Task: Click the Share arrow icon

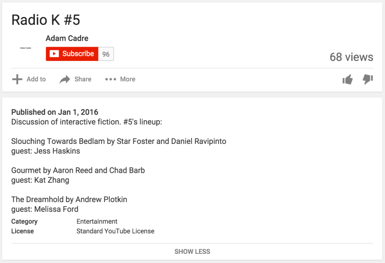Action: pyautogui.click(x=65, y=79)
